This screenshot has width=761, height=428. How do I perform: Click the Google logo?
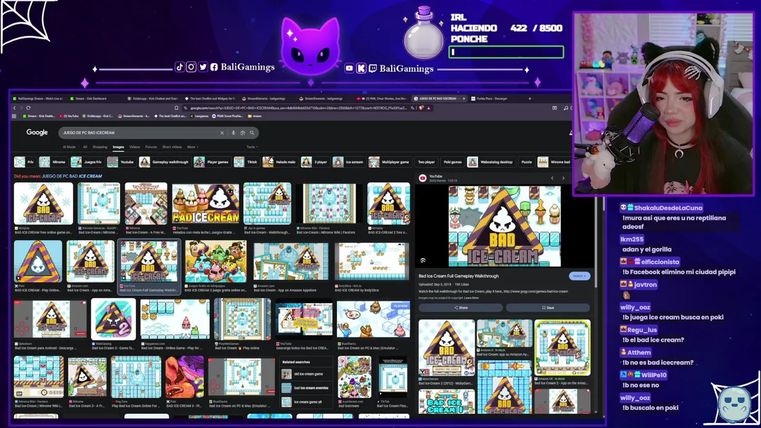[x=37, y=132]
